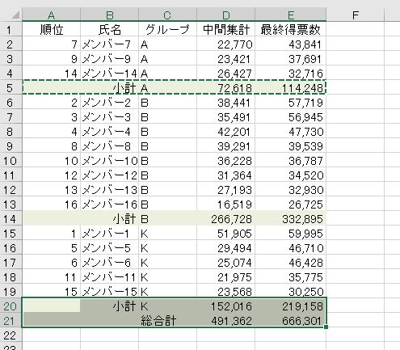Viewport: 400px width, 350px height.
Task: Select cell containing メンバー4
Action: 109,132
